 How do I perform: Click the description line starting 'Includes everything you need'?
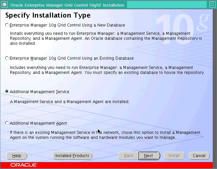(102, 68)
